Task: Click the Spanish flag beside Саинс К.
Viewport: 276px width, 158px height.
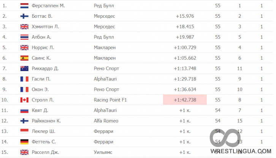Action: tap(24, 58)
